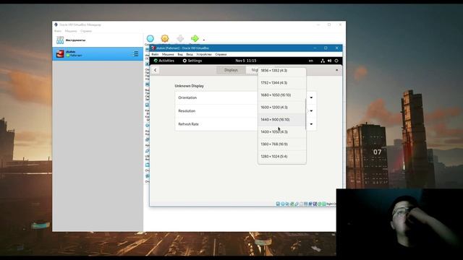Click the en keyboard layout indicator

(x=311, y=61)
